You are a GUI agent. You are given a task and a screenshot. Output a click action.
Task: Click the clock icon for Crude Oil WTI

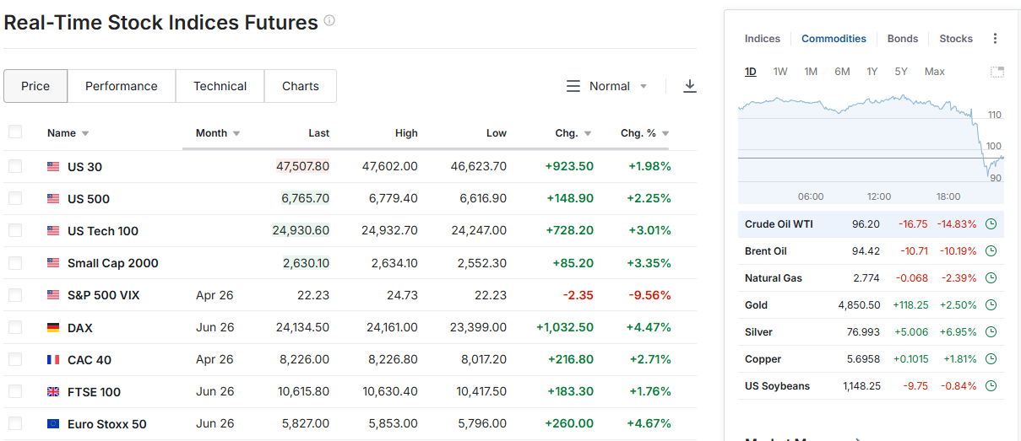(x=991, y=224)
